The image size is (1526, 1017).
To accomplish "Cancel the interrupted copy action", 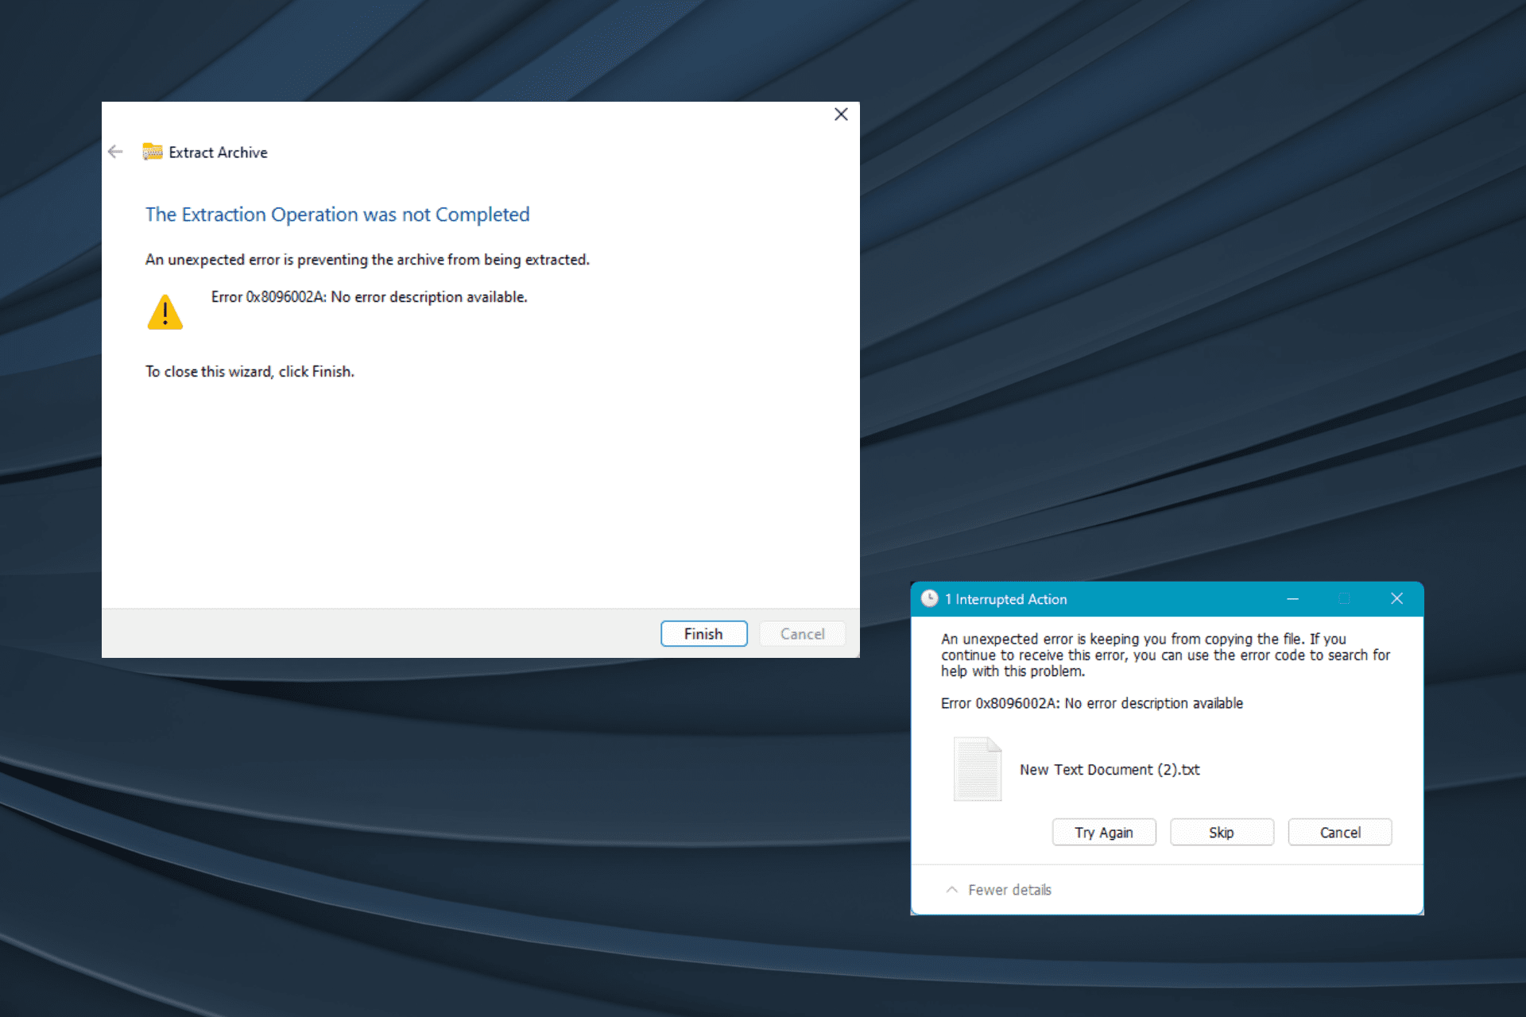I will pos(1340,833).
